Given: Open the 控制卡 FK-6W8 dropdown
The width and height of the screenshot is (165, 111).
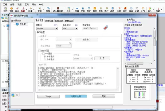Looking at the screenshot, I should (47, 28).
